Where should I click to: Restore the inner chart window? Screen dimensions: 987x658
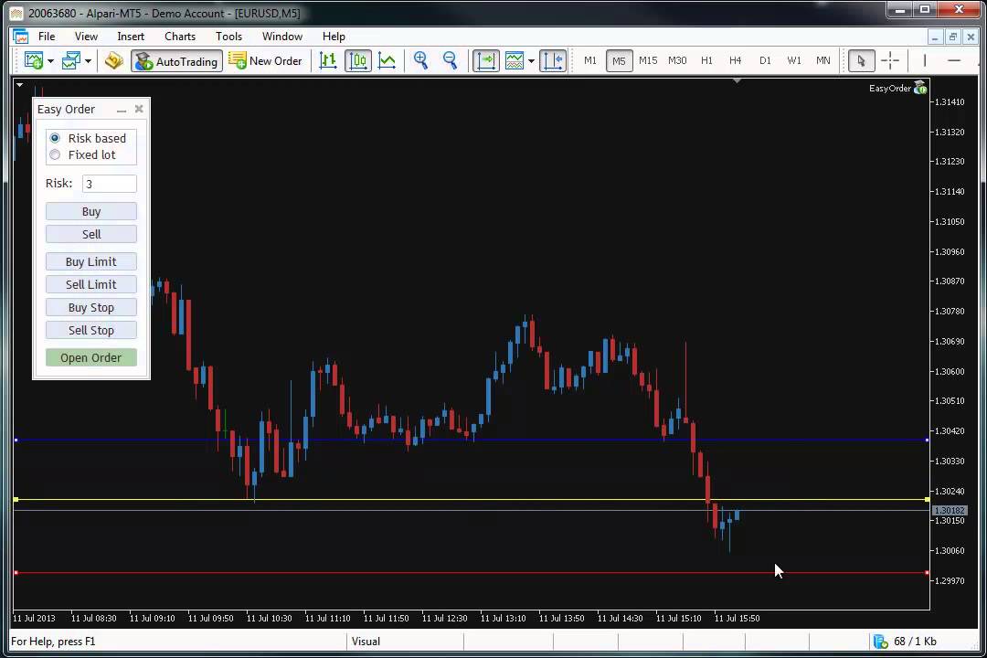[953, 37]
